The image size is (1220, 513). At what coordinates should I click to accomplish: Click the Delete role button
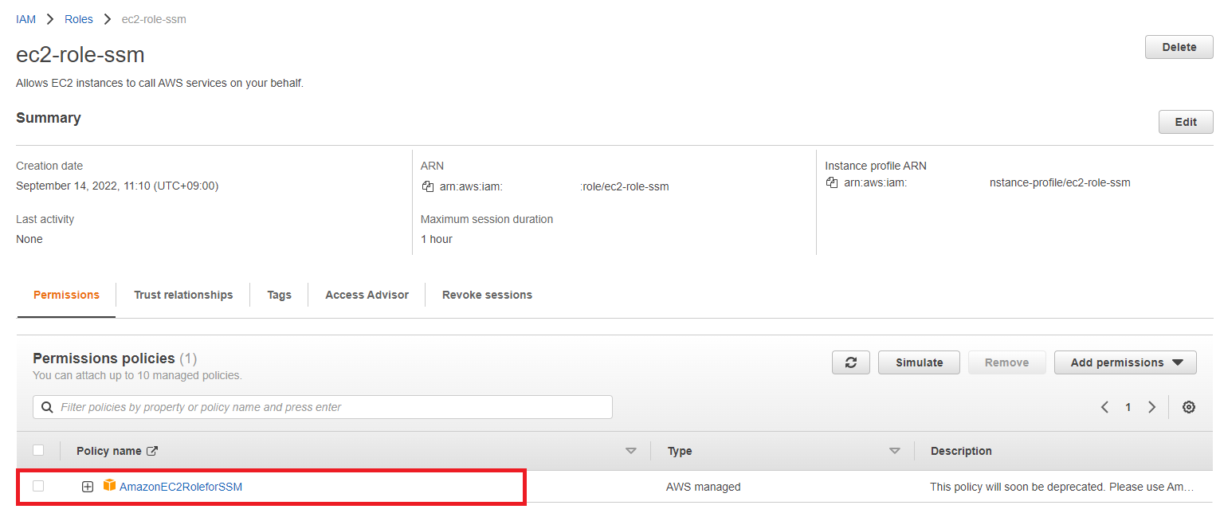1179,47
